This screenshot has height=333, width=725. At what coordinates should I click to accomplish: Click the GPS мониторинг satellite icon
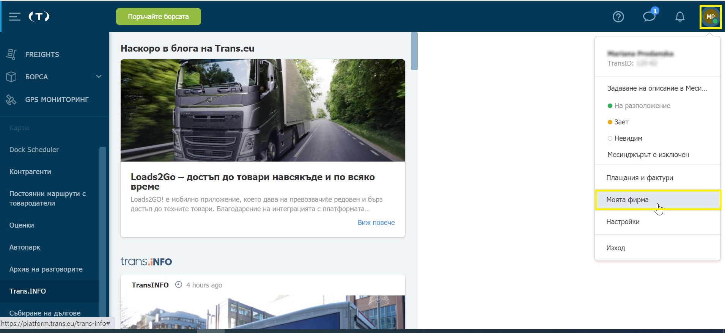point(11,99)
